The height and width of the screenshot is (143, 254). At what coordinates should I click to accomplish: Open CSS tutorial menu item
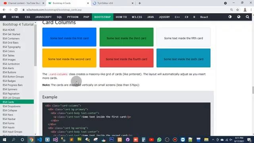[x=27, y=17]
